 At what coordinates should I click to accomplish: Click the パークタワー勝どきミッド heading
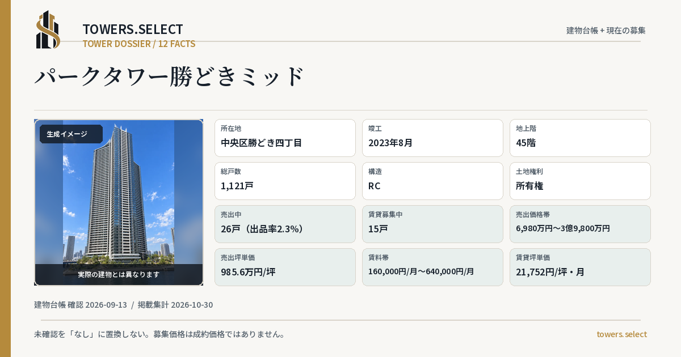click(x=170, y=76)
